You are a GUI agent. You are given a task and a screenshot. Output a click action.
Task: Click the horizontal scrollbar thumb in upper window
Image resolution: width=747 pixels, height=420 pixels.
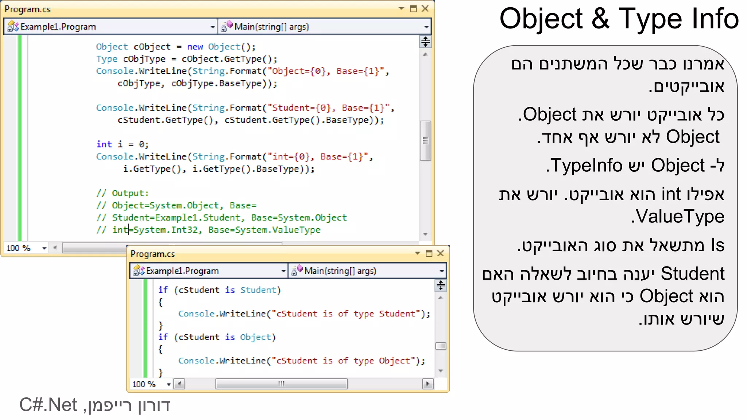(172, 247)
